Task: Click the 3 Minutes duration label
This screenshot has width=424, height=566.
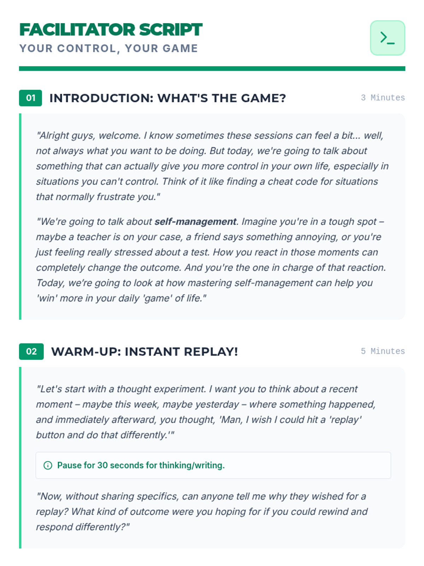Action: coord(383,98)
